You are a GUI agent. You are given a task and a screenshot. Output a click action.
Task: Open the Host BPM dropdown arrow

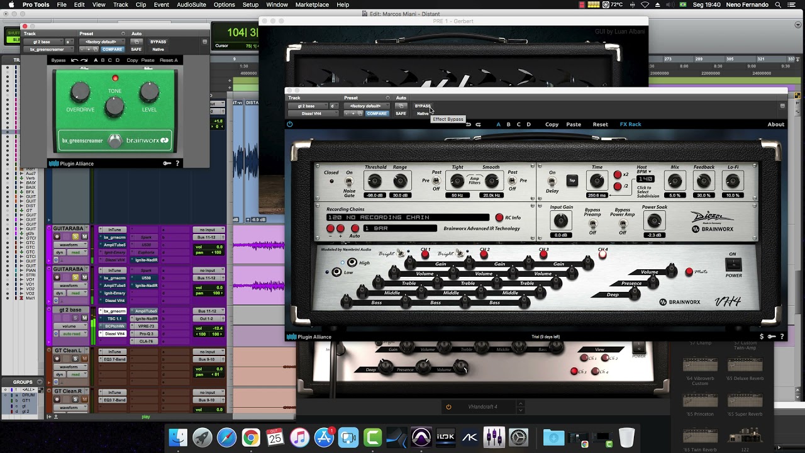coord(650,172)
